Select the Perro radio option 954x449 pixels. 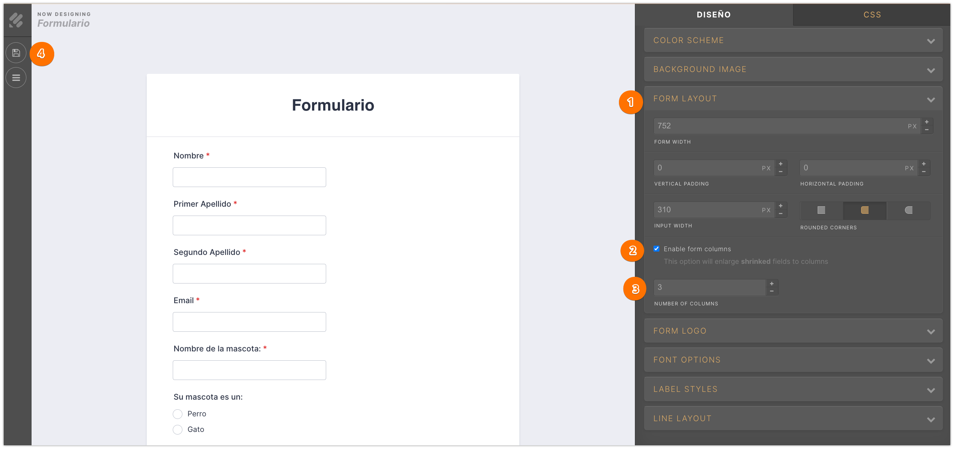178,414
